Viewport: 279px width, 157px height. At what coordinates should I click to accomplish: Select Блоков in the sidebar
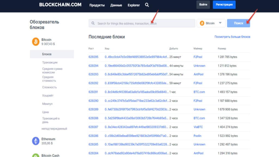(52, 54)
